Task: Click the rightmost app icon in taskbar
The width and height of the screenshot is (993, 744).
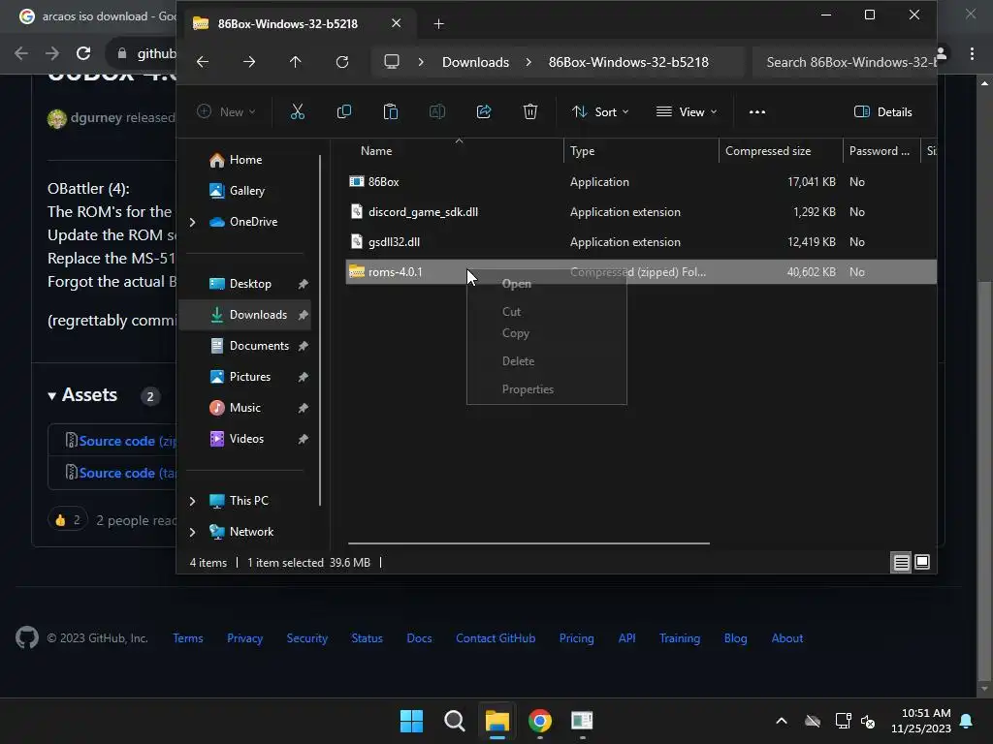Action: tap(582, 721)
